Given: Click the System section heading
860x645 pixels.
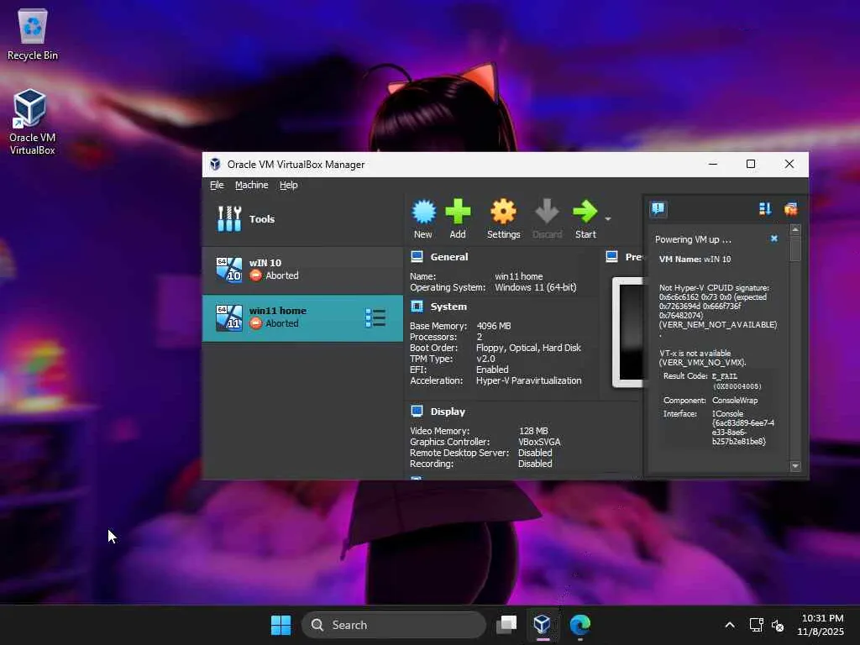Looking at the screenshot, I should [x=448, y=307].
